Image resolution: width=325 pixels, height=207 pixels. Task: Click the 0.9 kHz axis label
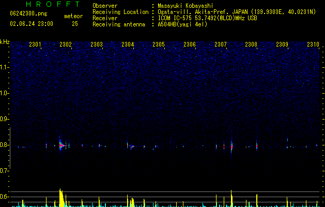click(4, 119)
